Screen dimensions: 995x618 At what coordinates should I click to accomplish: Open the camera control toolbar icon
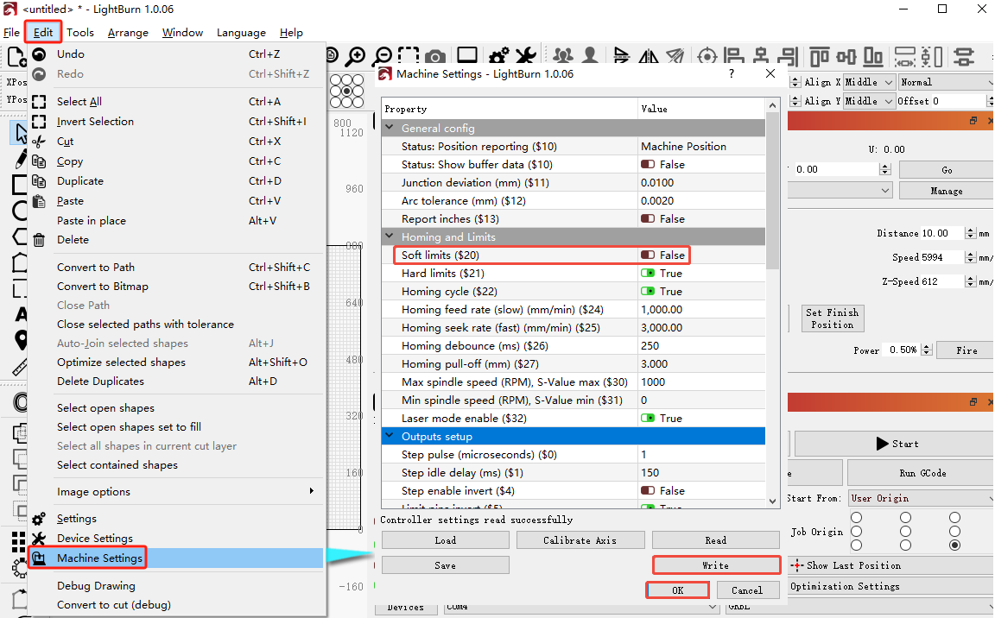coord(435,56)
